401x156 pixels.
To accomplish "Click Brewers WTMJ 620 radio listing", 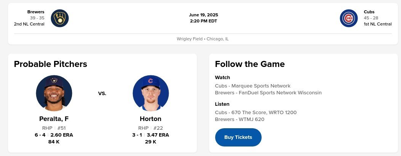I will pyautogui.click(x=240, y=119).
